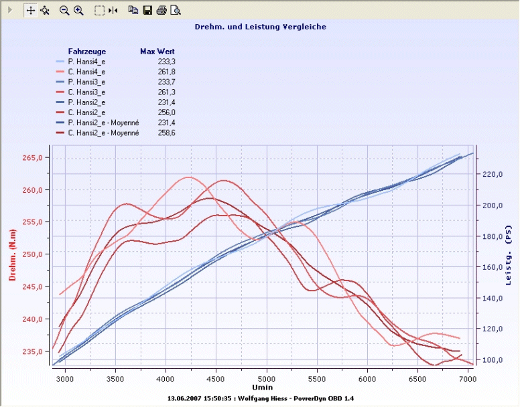
Task: Save the chart with floppy disk icon
Action: point(147,10)
